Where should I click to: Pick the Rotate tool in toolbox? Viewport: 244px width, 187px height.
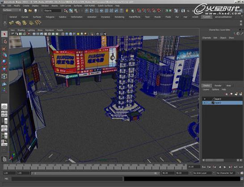pos(4,62)
